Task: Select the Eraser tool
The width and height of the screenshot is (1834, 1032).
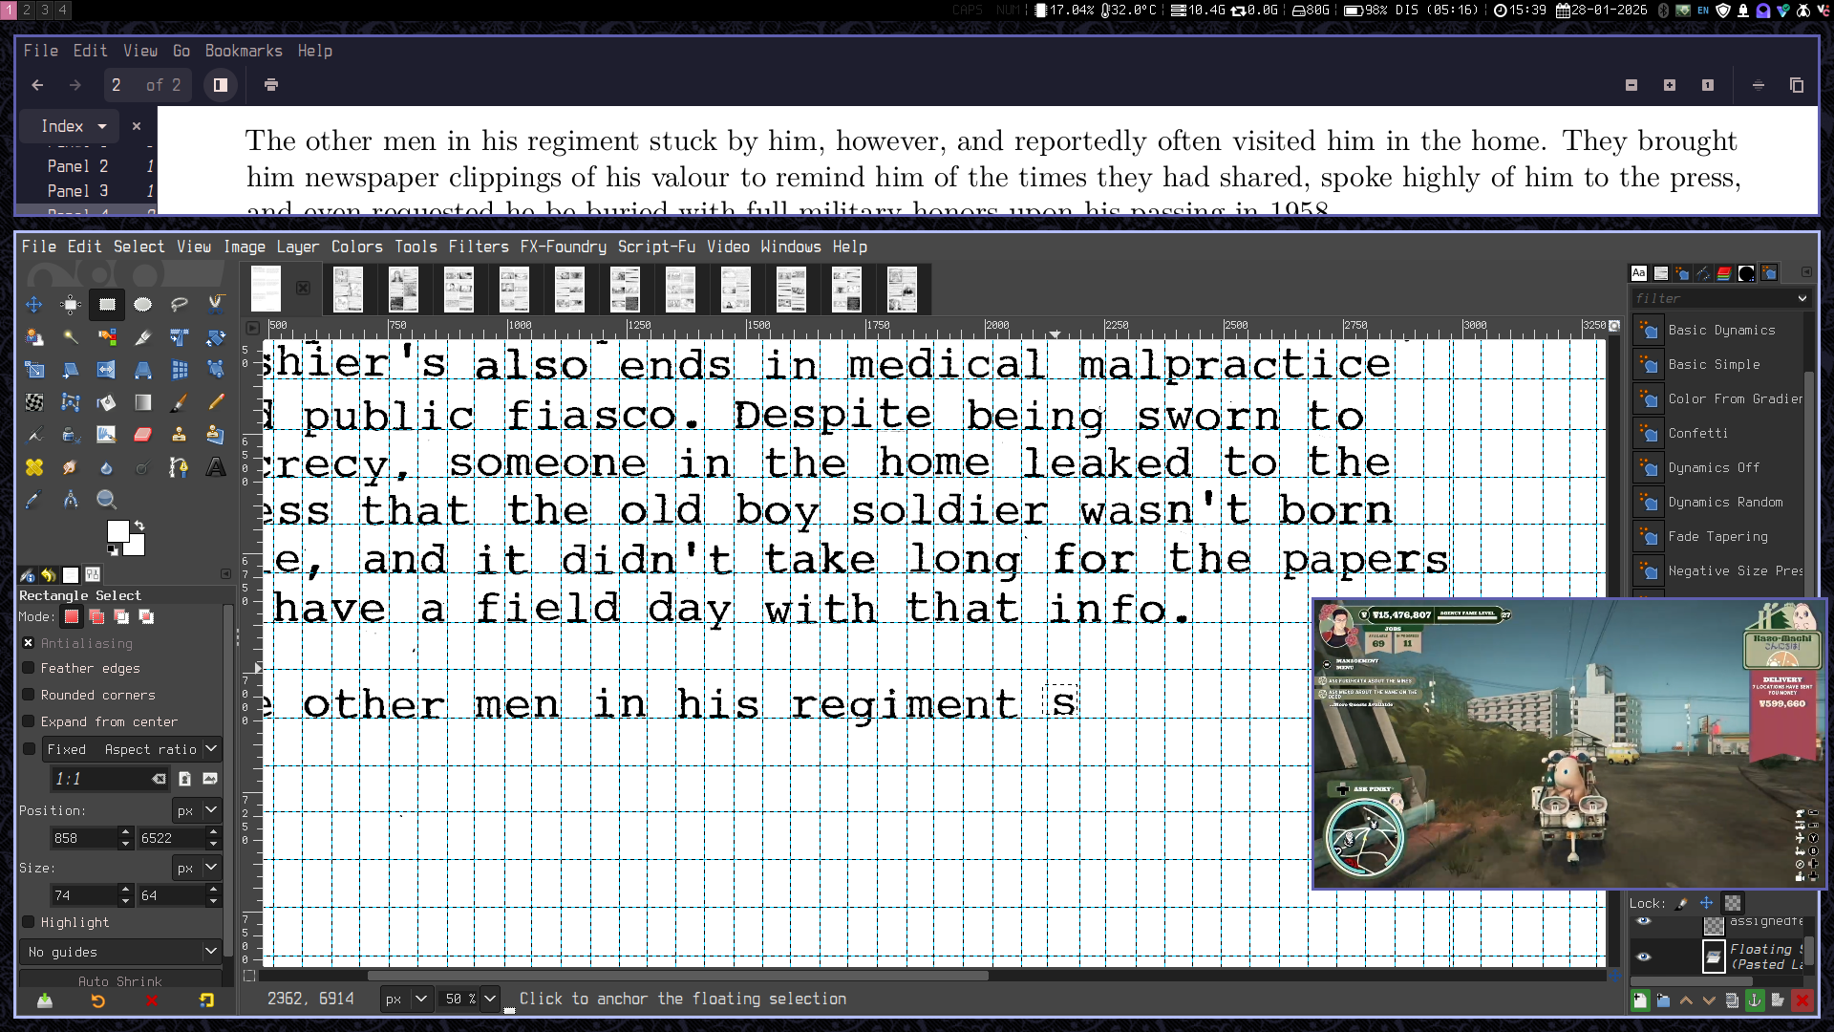Action: point(142,435)
